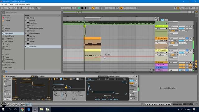The width and height of the screenshot is (199, 112).
Task: Arm the 5 Audio track for recording
Action: (190, 62)
